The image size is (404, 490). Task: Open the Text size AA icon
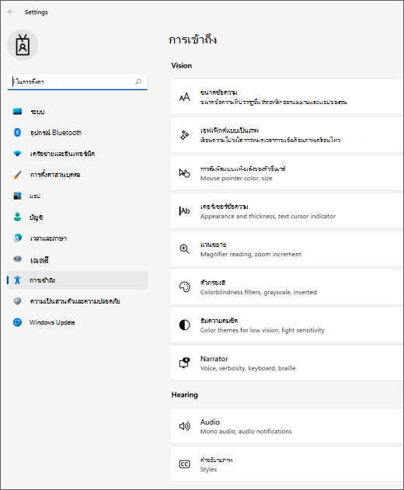184,97
